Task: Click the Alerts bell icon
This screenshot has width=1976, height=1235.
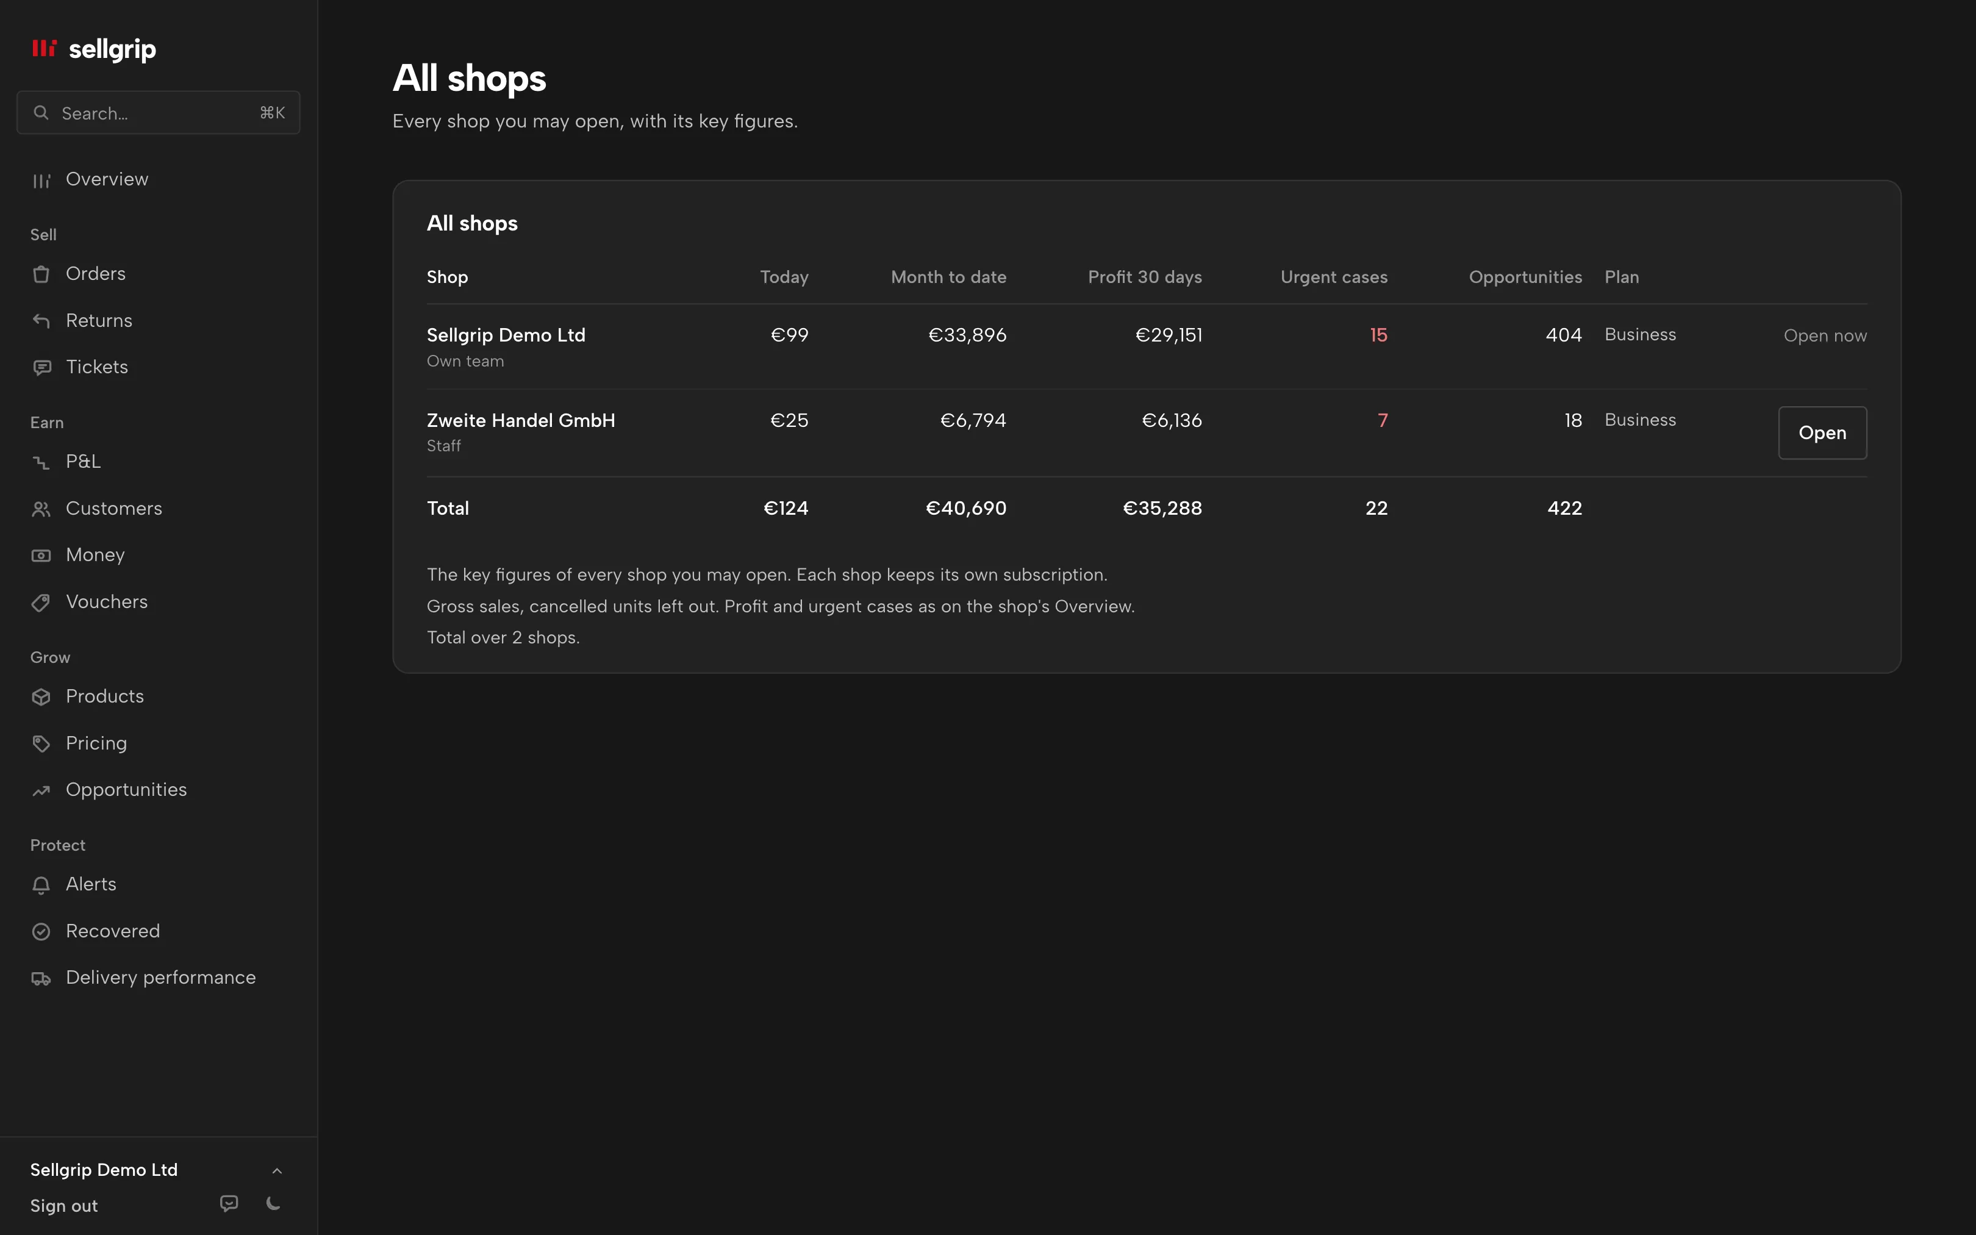Action: [x=41, y=884]
